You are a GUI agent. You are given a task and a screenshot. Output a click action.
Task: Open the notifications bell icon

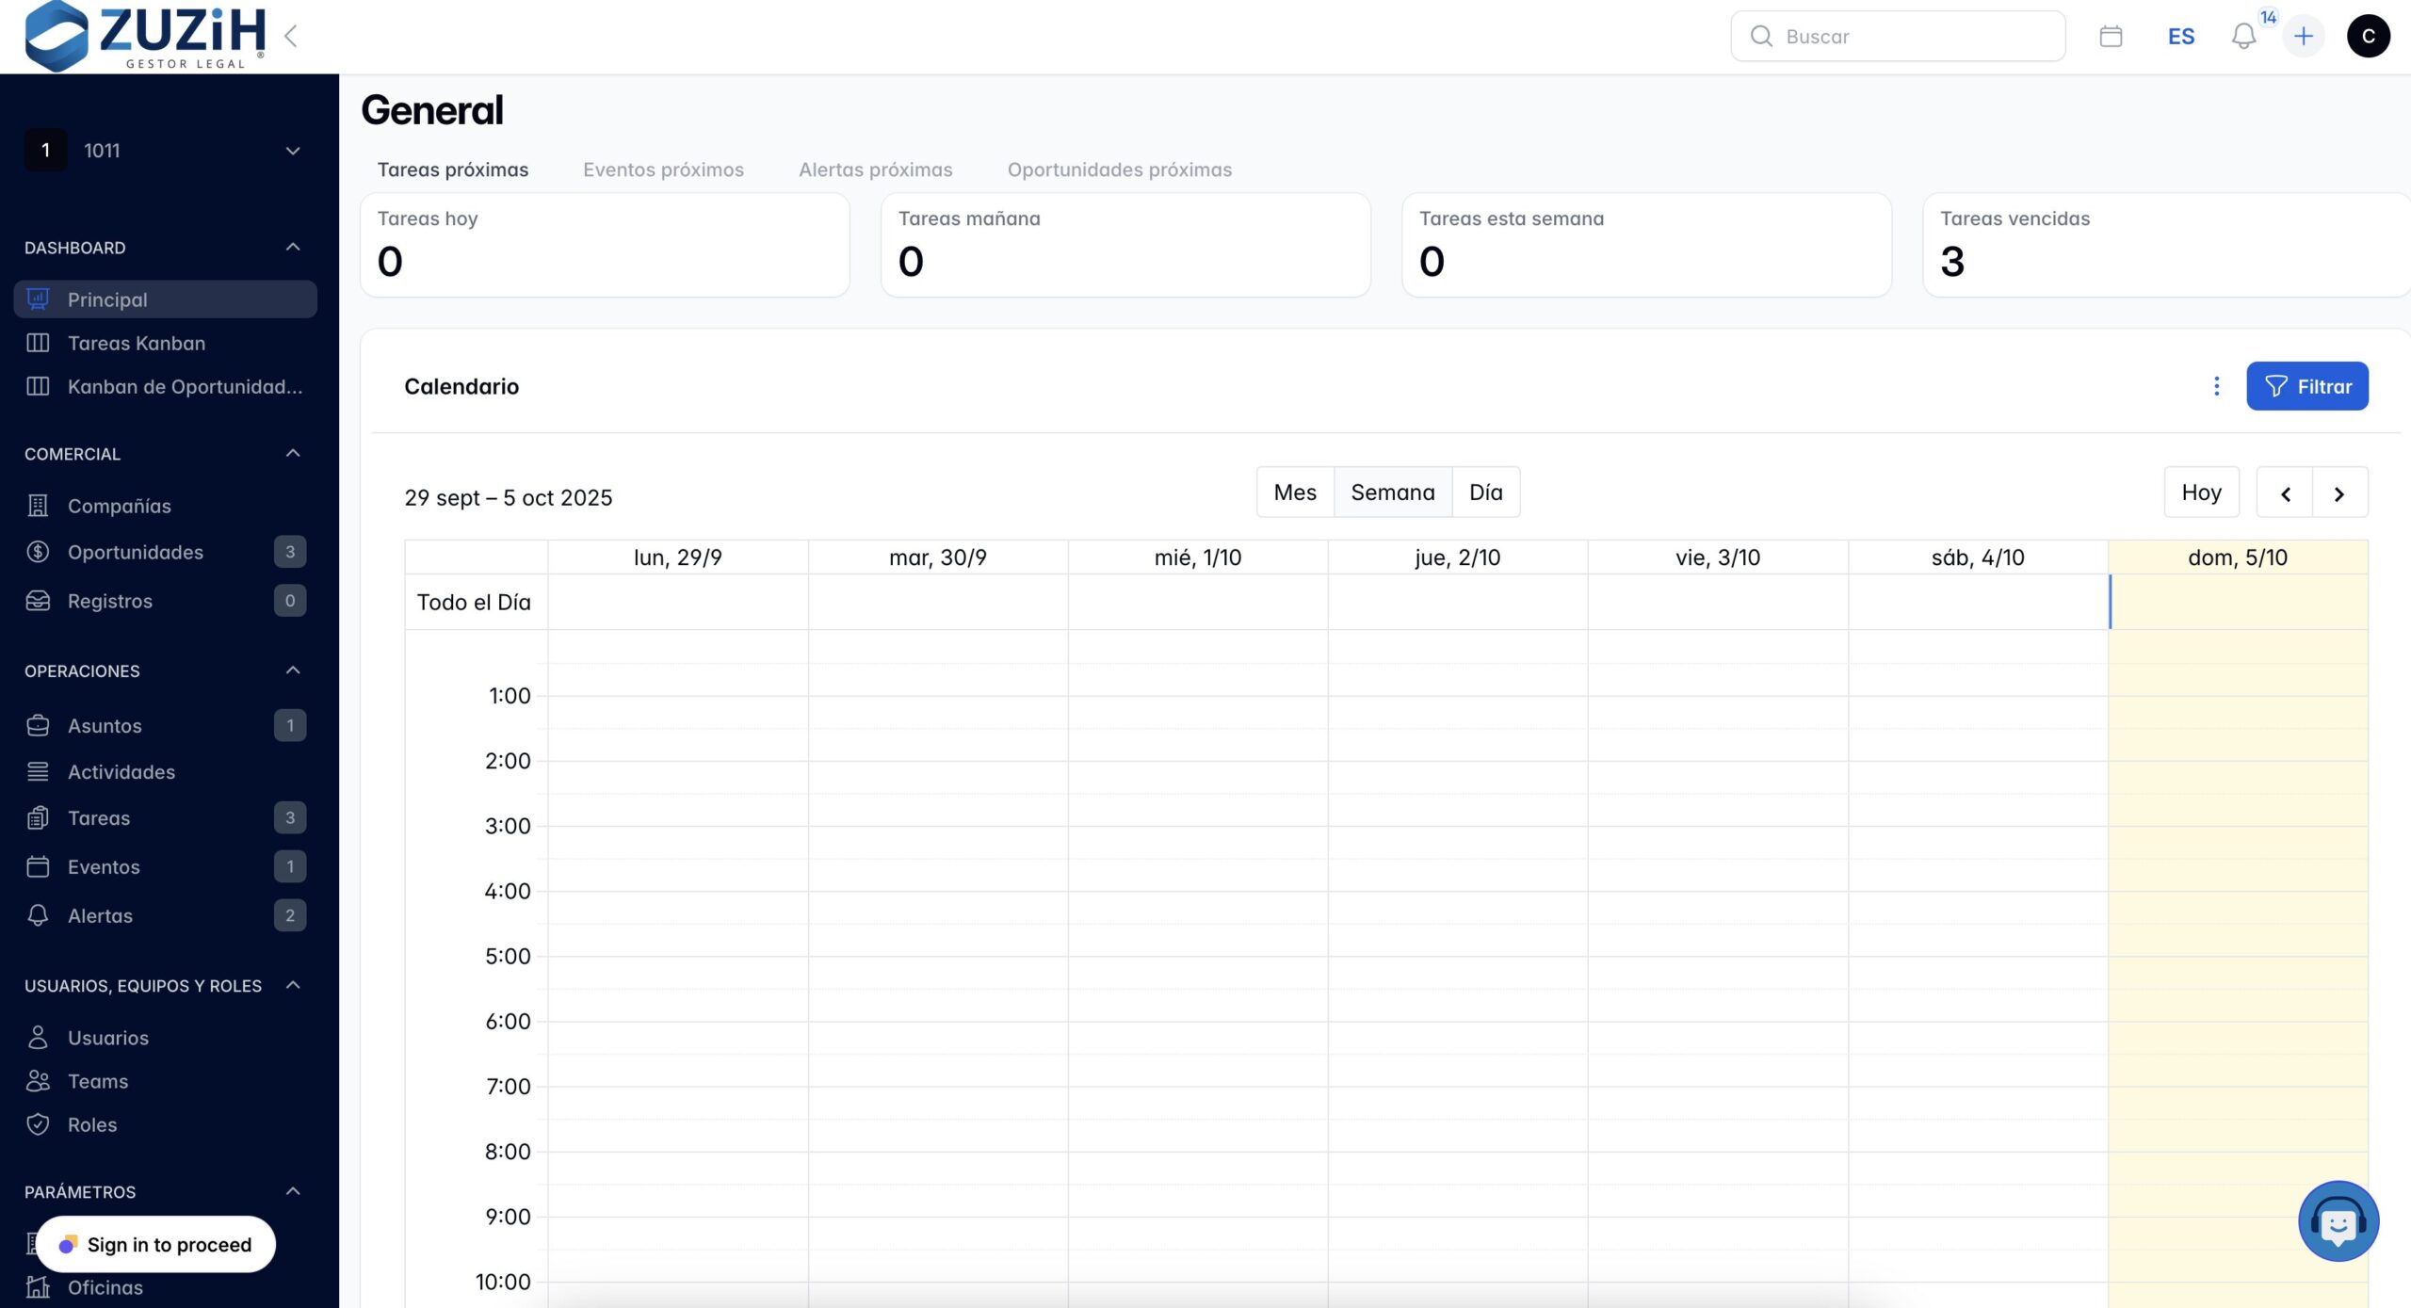coord(2243,37)
